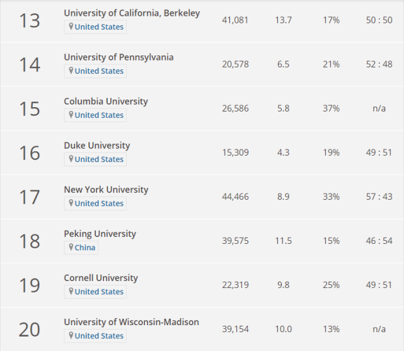404x351 pixels.
Task: Open the Cornell University entry
Action: [101, 278]
